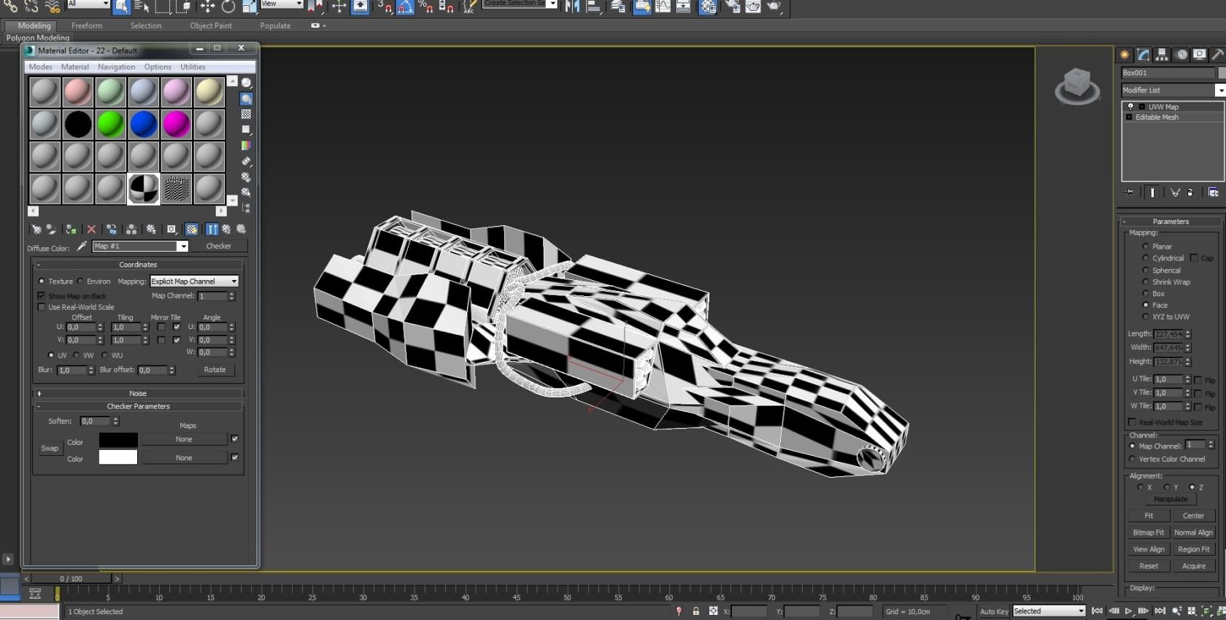This screenshot has height=620, width=1226.
Task: Click Box001 object color swatch
Action: 1222,73
